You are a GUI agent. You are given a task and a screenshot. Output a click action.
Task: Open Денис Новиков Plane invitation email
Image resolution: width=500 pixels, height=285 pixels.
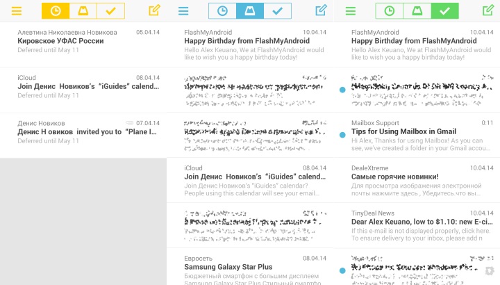pyautogui.click(x=83, y=135)
